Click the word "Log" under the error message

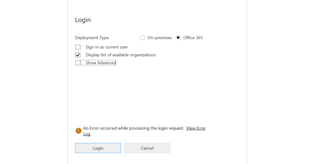click(87, 134)
